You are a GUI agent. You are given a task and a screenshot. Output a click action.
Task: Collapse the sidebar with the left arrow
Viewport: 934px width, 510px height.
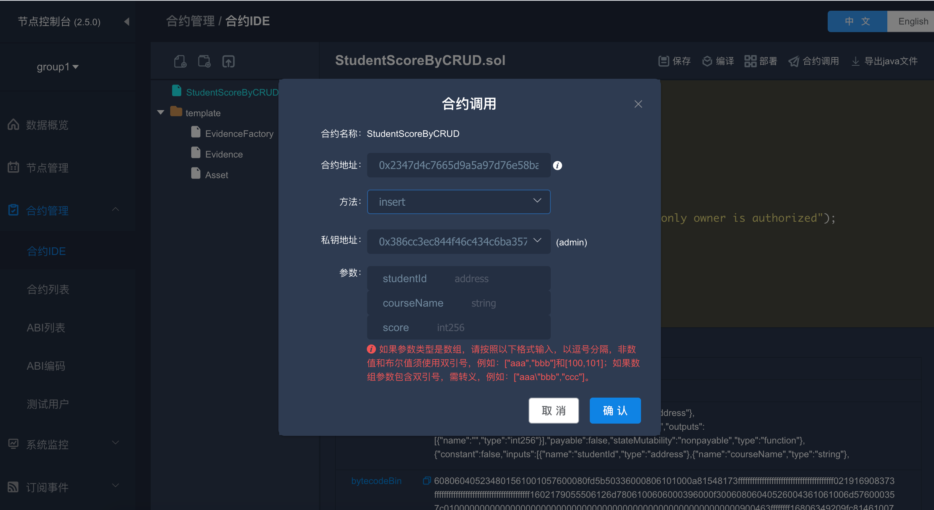click(127, 21)
